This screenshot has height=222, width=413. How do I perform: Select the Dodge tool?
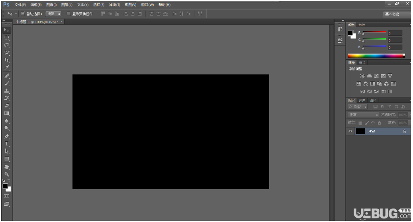[x=7, y=128]
